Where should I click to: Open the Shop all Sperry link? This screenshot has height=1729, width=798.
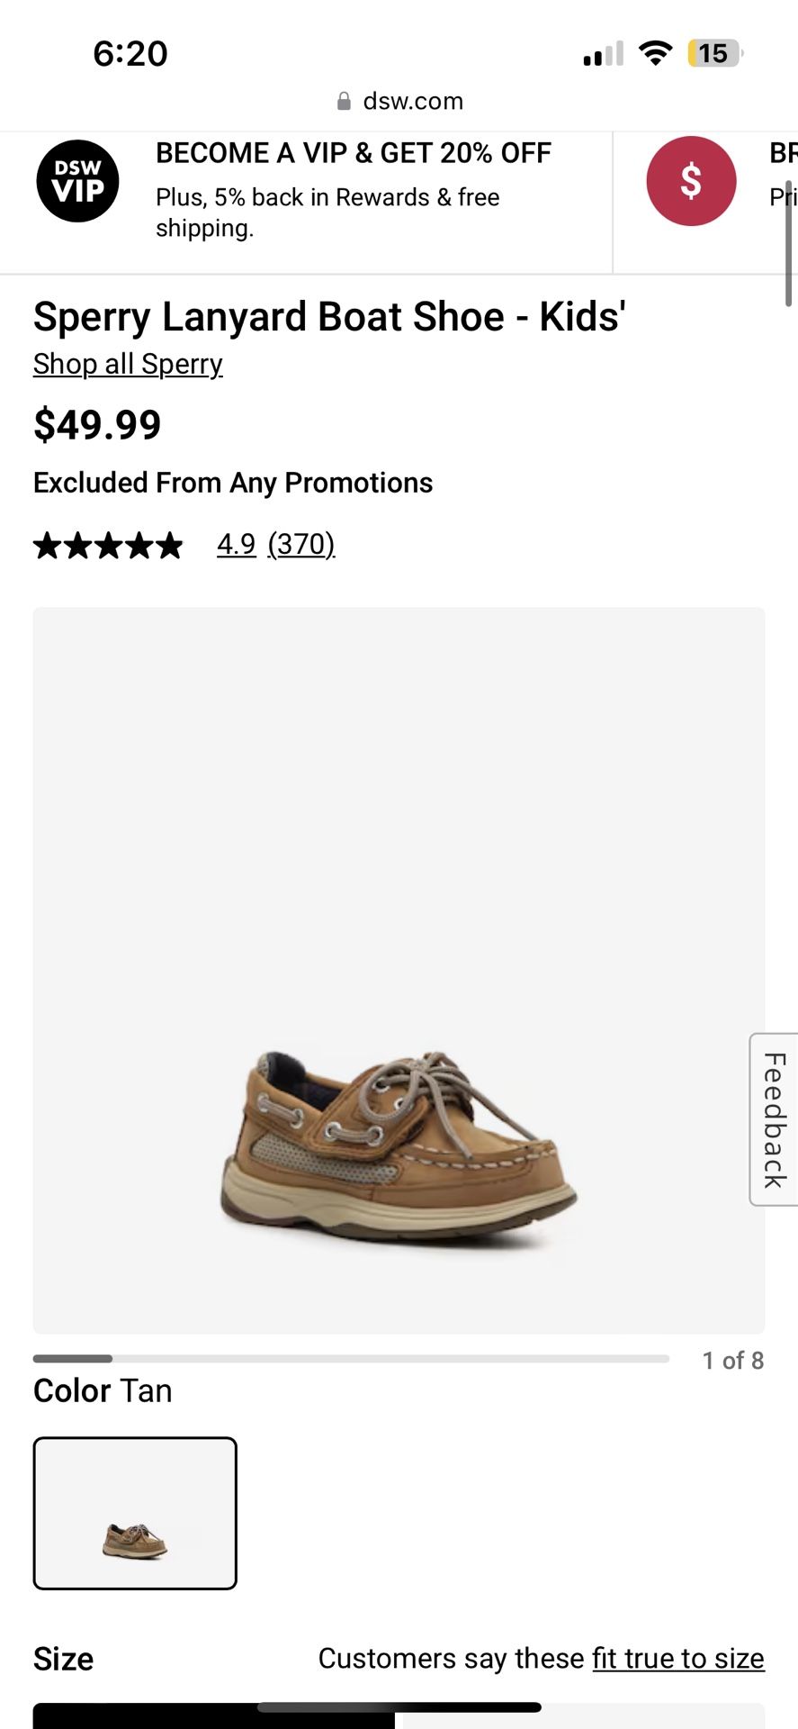[128, 364]
